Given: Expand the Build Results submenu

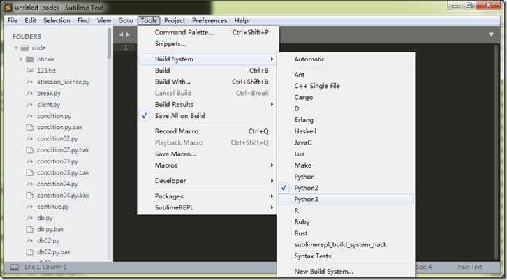Looking at the screenshot, I should [207, 105].
